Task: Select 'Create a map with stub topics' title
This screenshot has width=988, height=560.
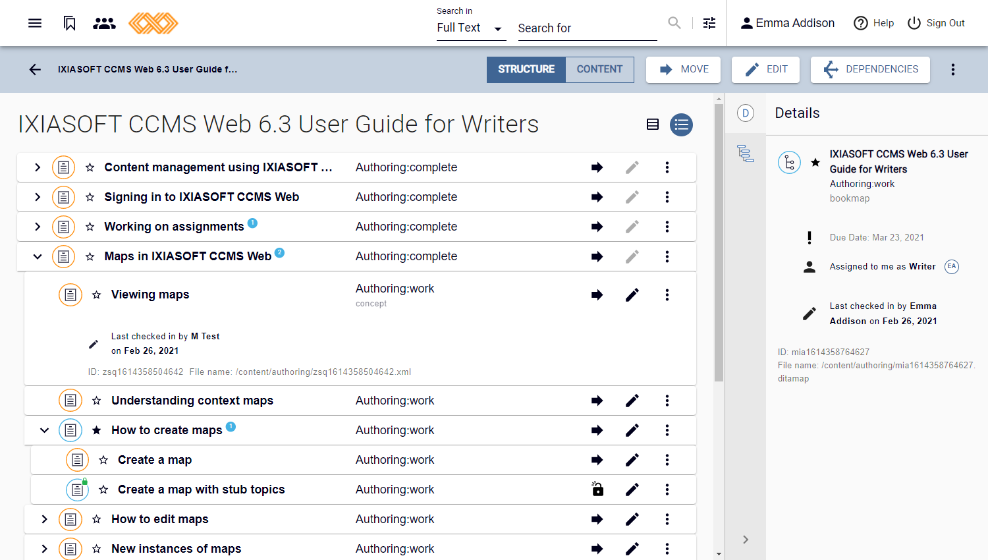Action: pos(202,490)
